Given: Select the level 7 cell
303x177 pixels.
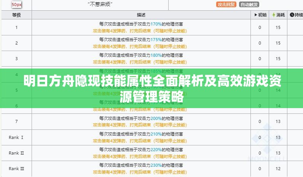Looking at the screenshot, I should pos(16,121).
